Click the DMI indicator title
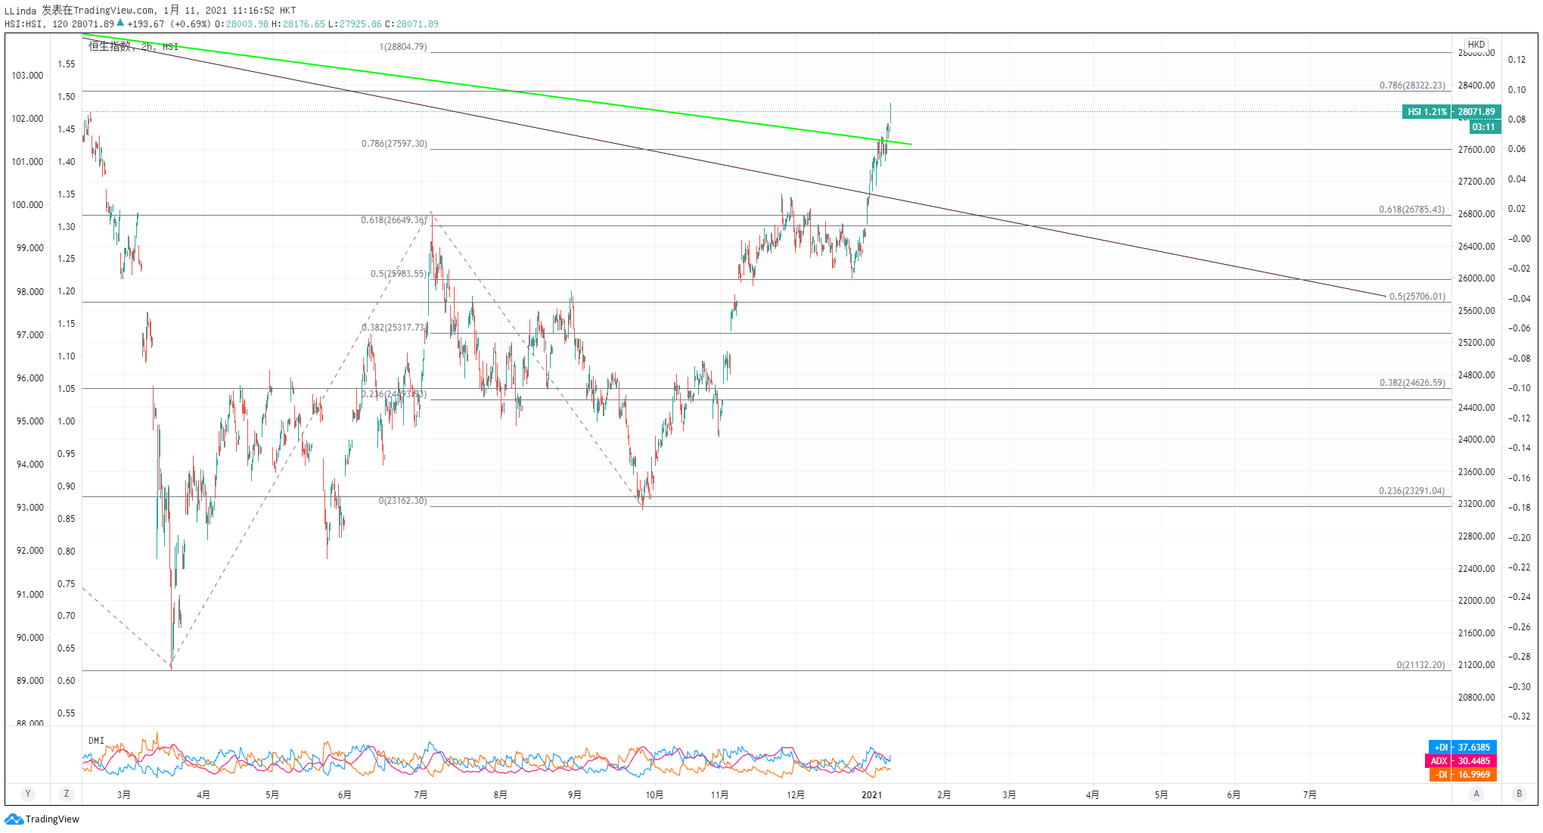 click(96, 741)
